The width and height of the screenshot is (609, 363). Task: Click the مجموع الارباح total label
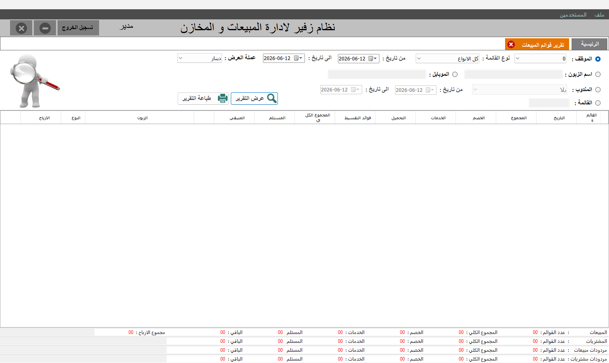tap(151, 332)
